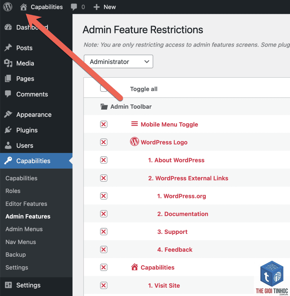
Task: Click the Pages icon in sidebar
Action: point(8,79)
